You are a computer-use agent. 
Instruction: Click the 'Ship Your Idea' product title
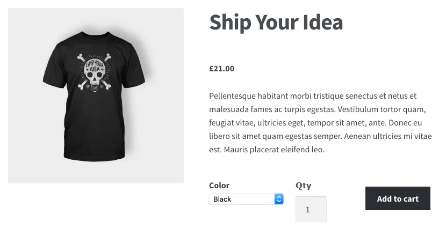pyautogui.click(x=276, y=23)
